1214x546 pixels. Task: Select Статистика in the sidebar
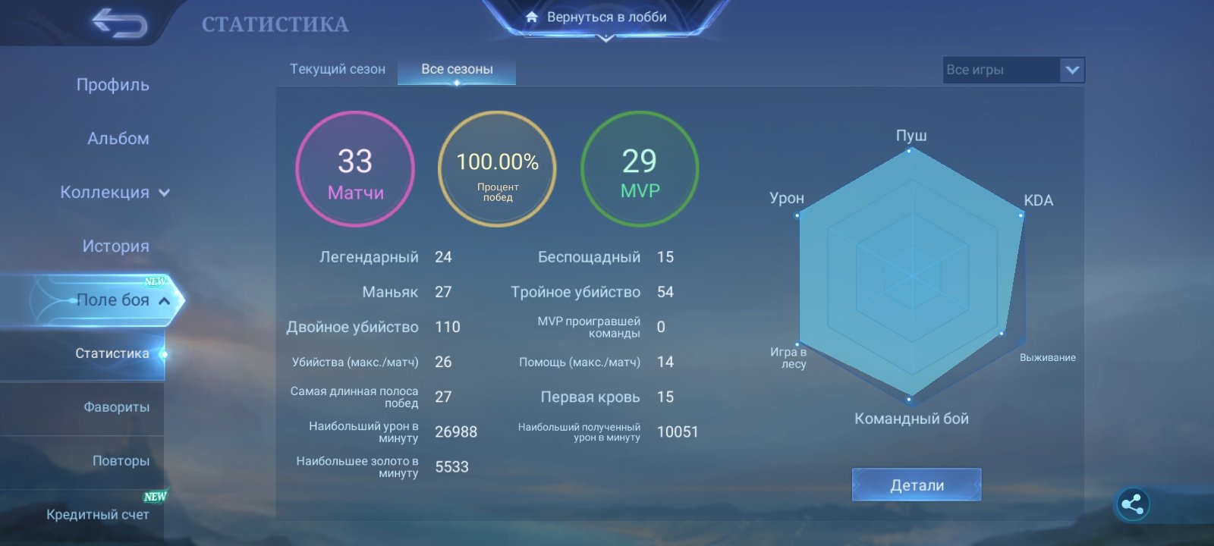112,353
